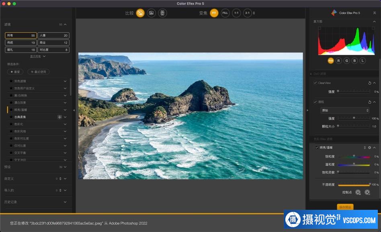Show the RGB histogram channel
Screen dimensions: 381x232
331,60
